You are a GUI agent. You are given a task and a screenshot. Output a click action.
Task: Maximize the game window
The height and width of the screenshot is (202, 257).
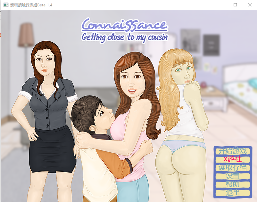(235, 5)
